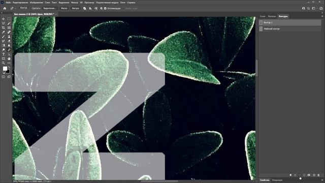Select the Clone Stamp tool
The height and width of the screenshot is (183, 325).
(x=9, y=37)
